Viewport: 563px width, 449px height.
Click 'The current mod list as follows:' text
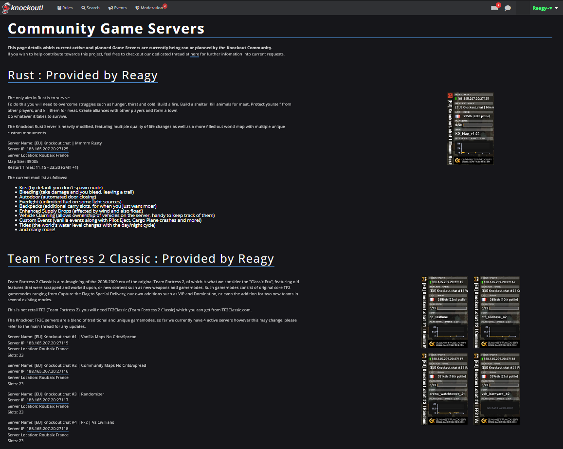(37, 178)
